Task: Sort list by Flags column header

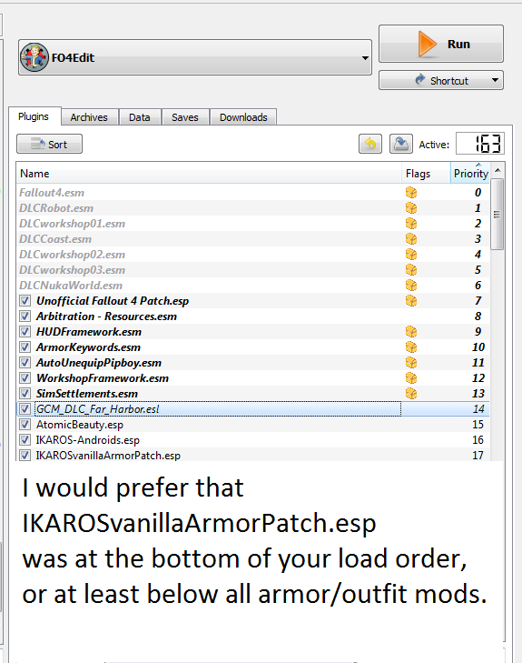Action: tap(426, 174)
